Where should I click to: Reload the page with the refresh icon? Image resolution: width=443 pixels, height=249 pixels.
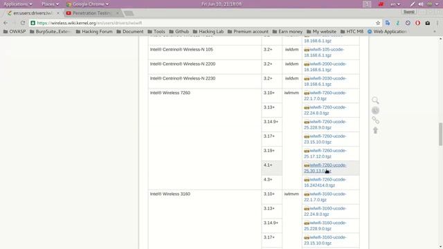[23, 23]
